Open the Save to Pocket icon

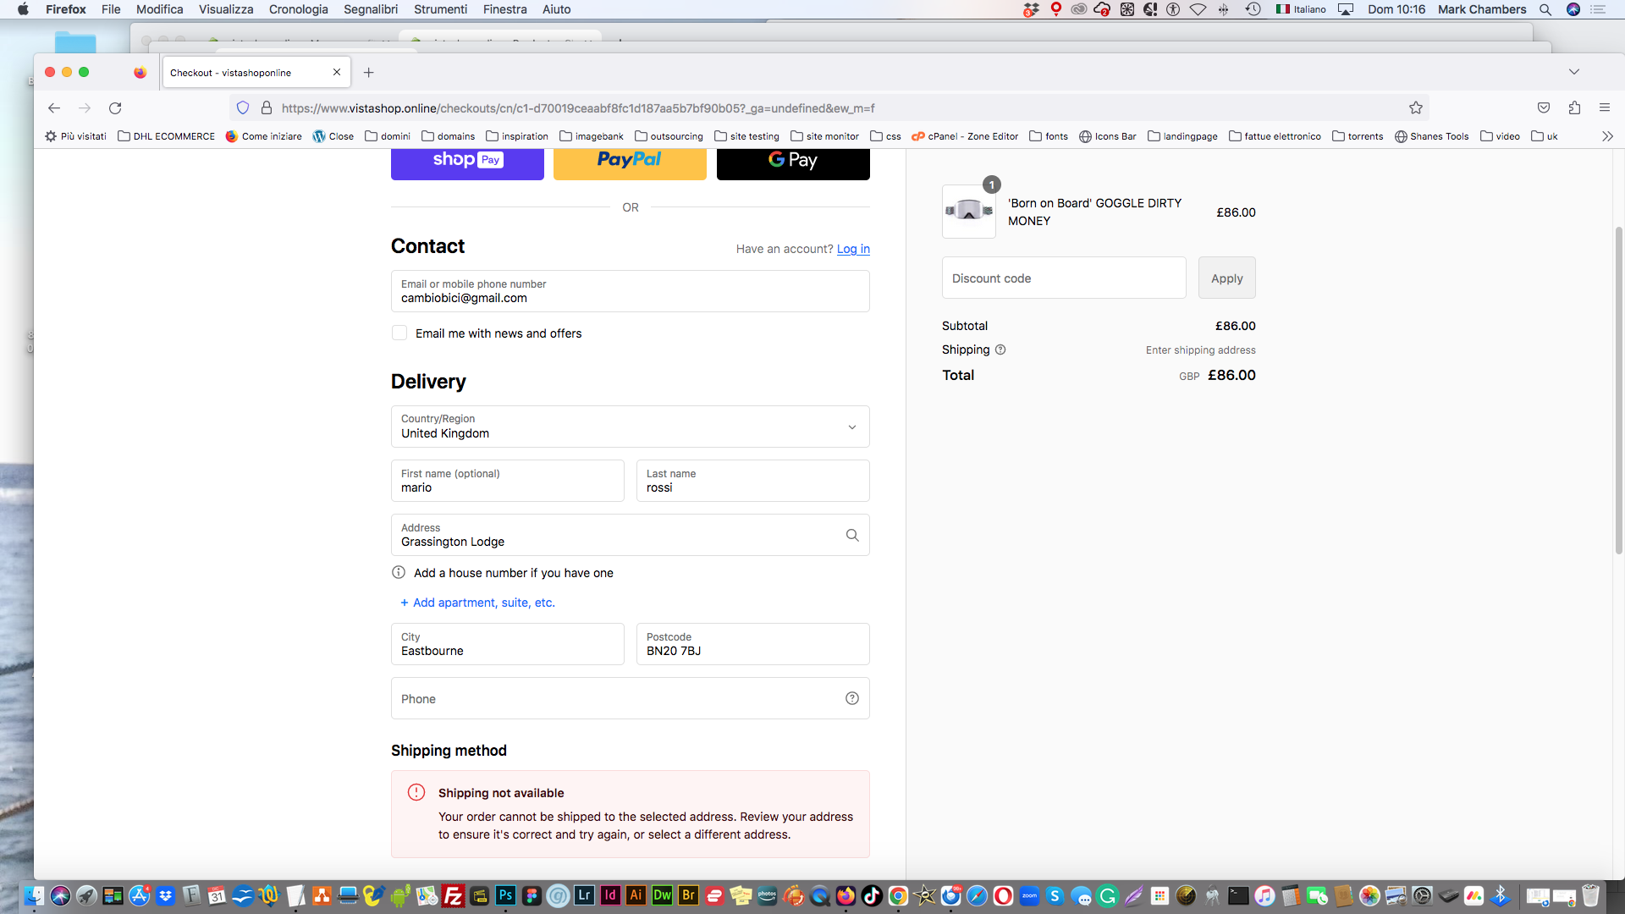coord(1544,107)
